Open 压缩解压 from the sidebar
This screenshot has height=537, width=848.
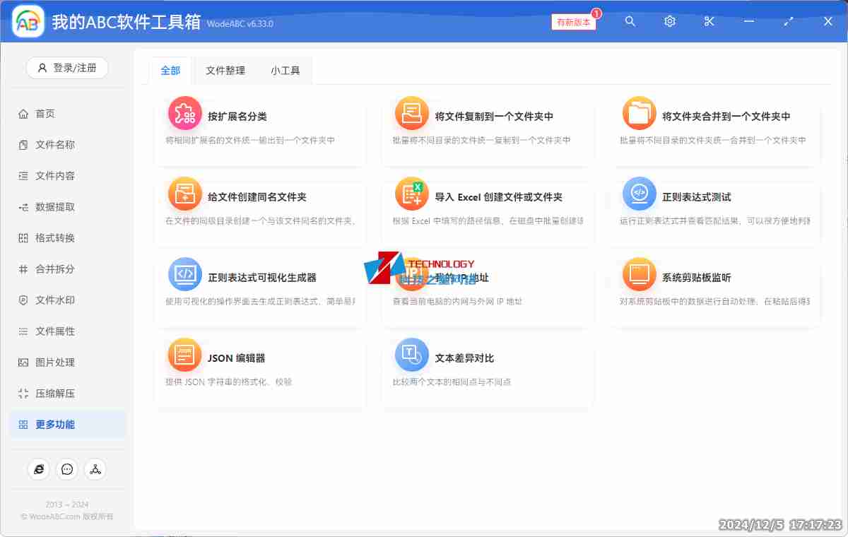[x=49, y=393]
